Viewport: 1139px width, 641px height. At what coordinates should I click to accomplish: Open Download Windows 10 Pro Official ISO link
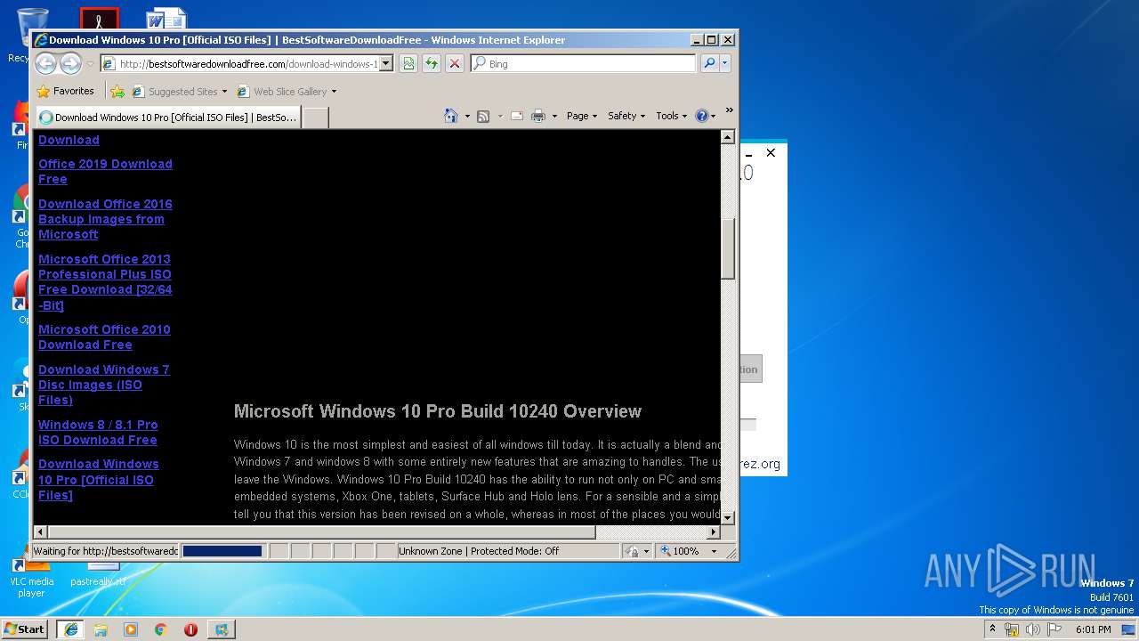click(x=99, y=479)
